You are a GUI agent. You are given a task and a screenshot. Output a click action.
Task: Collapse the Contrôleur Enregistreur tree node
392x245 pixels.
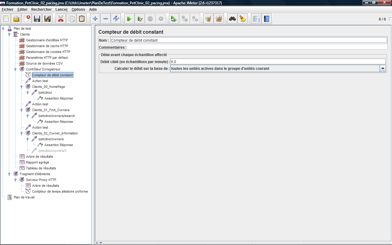15,70
